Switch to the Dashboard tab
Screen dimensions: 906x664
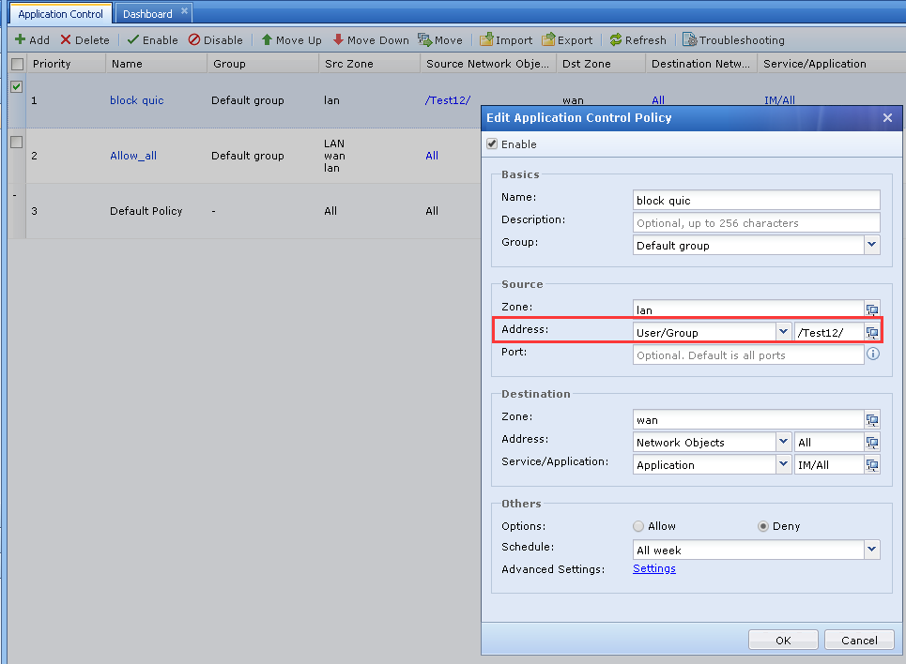tap(147, 14)
